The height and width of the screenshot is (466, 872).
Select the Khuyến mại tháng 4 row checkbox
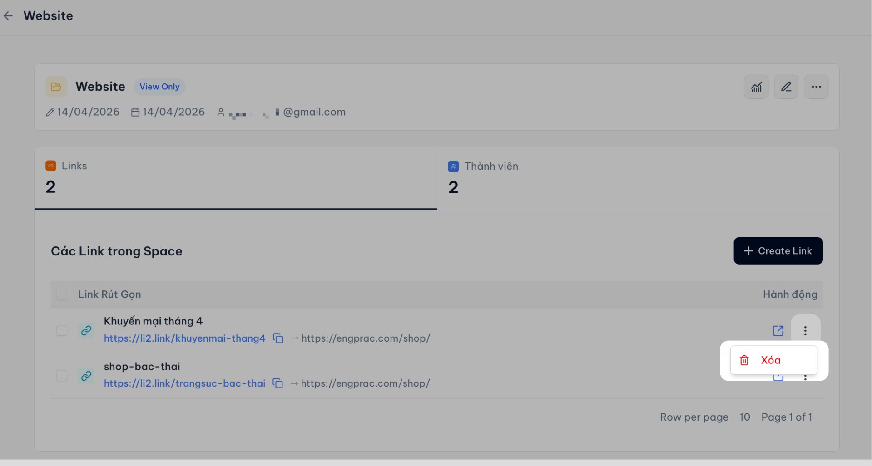(62, 331)
